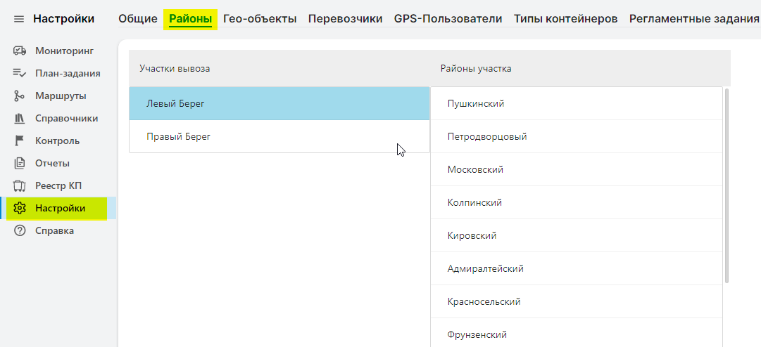Click the Настройки gear icon
This screenshot has height=347, width=761.
(x=20, y=209)
